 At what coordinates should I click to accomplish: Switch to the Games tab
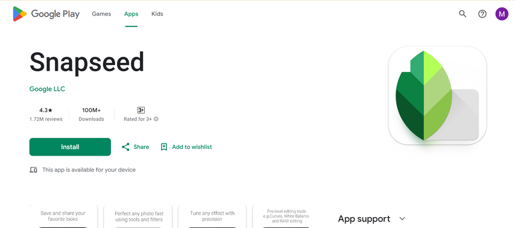click(101, 14)
